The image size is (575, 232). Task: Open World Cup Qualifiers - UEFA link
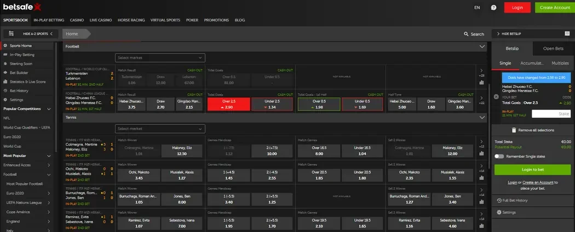click(27, 127)
